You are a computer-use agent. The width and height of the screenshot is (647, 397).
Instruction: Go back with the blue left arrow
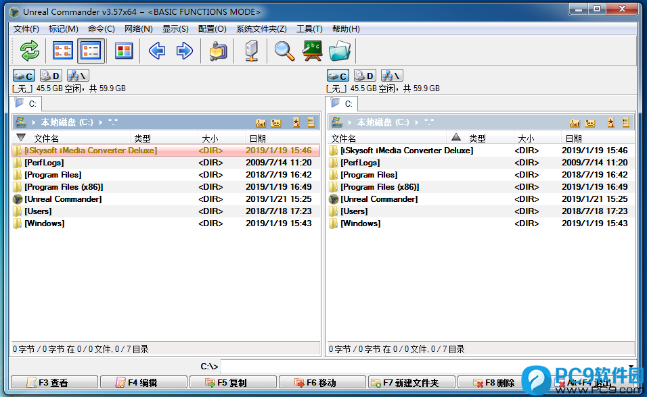(157, 51)
